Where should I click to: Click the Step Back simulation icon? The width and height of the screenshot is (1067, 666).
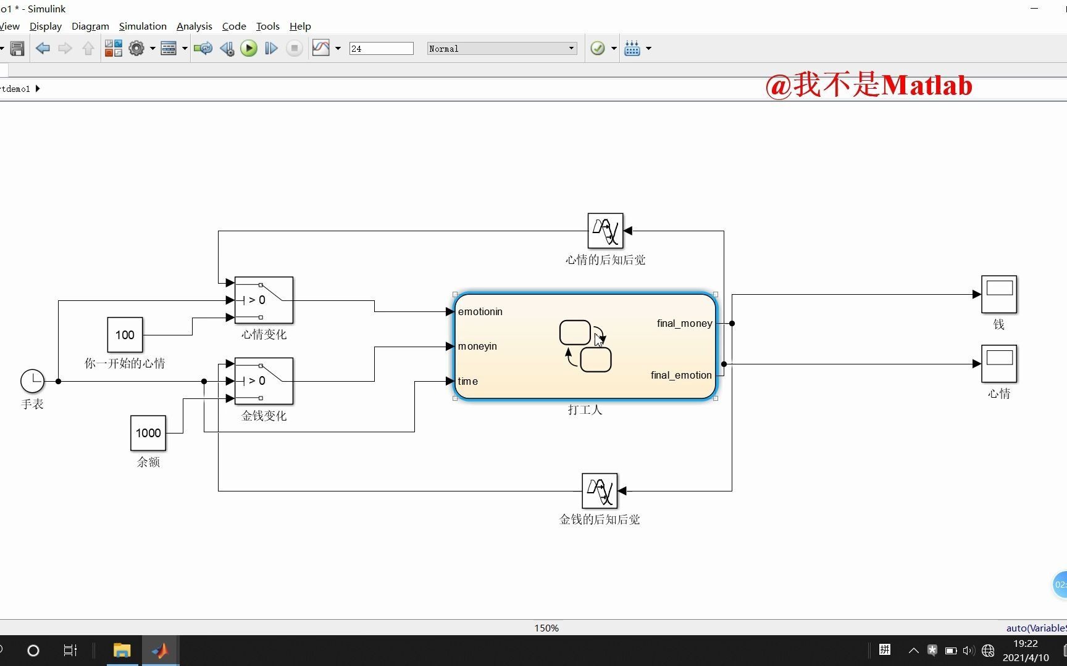tap(227, 48)
